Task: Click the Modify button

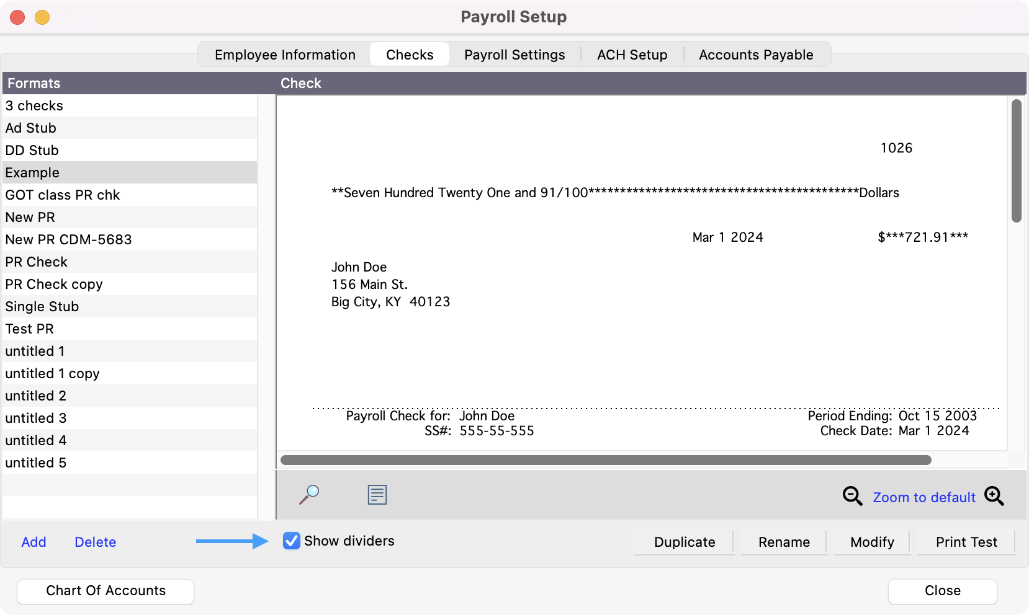Action: pyautogui.click(x=871, y=542)
